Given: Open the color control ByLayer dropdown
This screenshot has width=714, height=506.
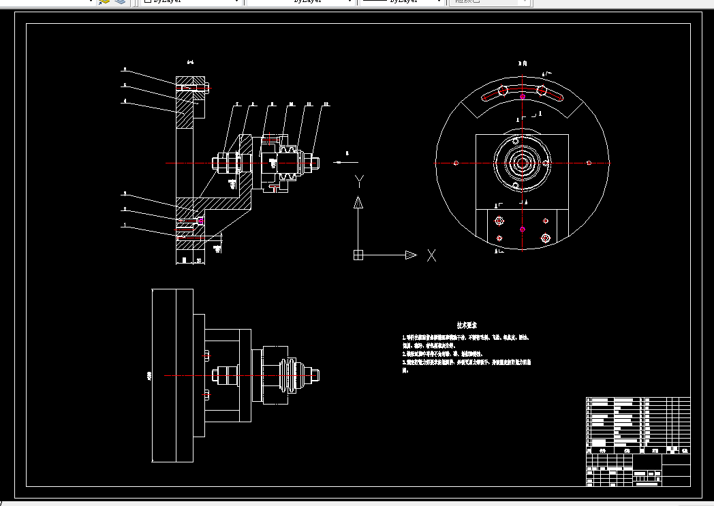Looking at the screenshot, I should 191,1.
